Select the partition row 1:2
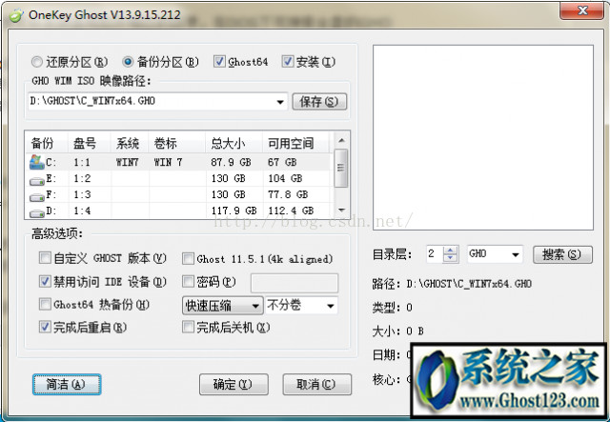 179,178
